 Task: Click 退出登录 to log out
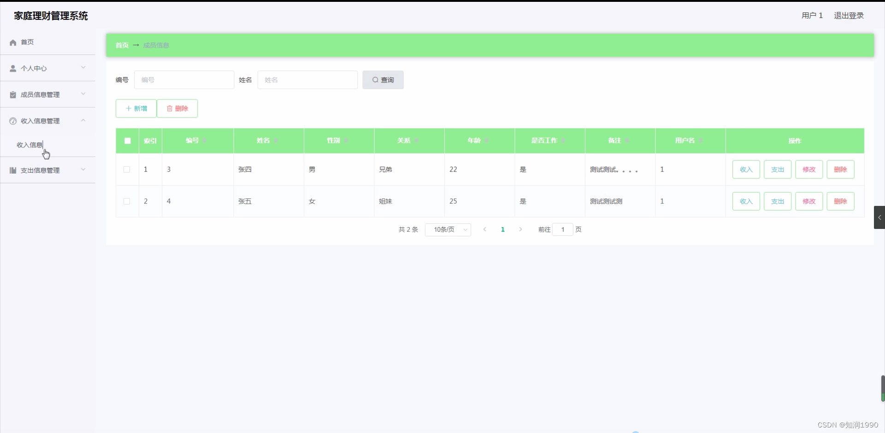click(x=848, y=15)
